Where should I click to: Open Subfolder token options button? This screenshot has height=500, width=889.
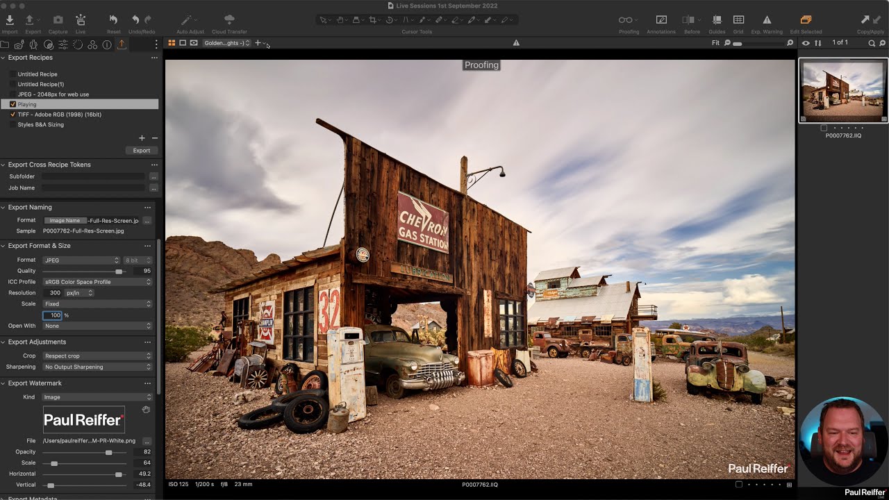153,176
